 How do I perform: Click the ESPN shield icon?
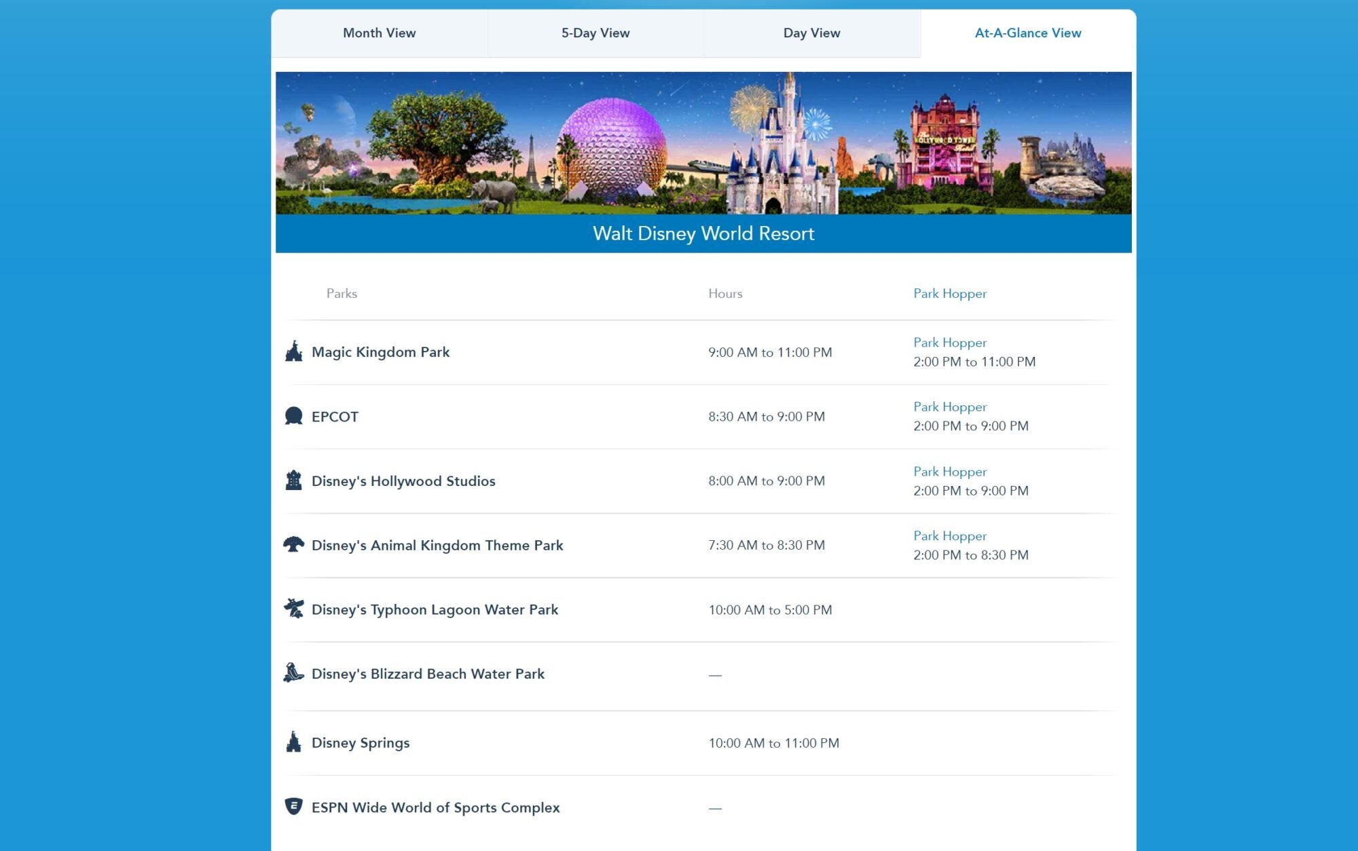coord(293,806)
